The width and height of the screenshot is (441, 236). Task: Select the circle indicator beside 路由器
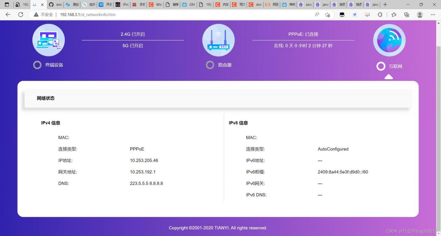[210, 65]
